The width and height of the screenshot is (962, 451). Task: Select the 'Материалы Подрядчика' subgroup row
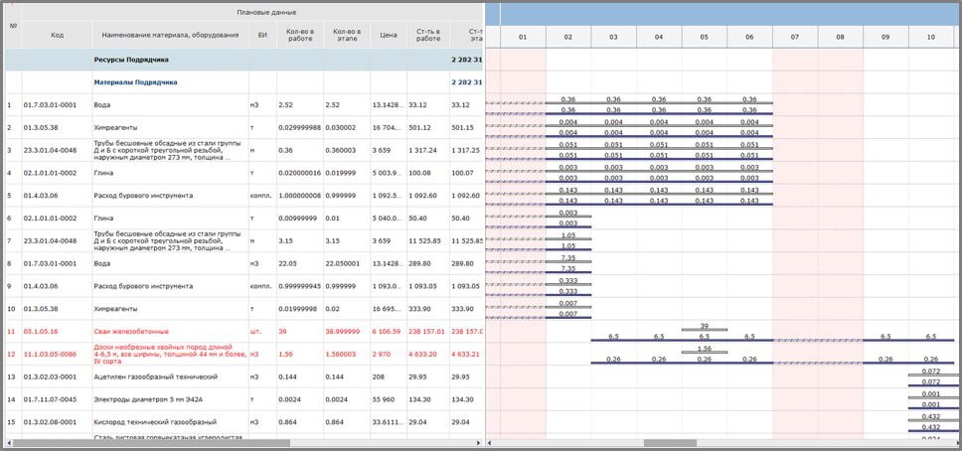[x=137, y=82]
